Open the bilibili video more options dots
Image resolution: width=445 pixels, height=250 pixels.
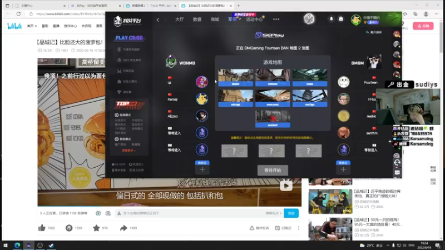(299, 228)
